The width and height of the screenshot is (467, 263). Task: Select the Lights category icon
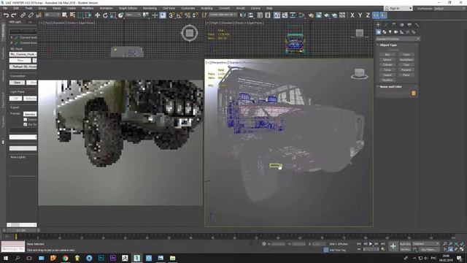[390, 32]
